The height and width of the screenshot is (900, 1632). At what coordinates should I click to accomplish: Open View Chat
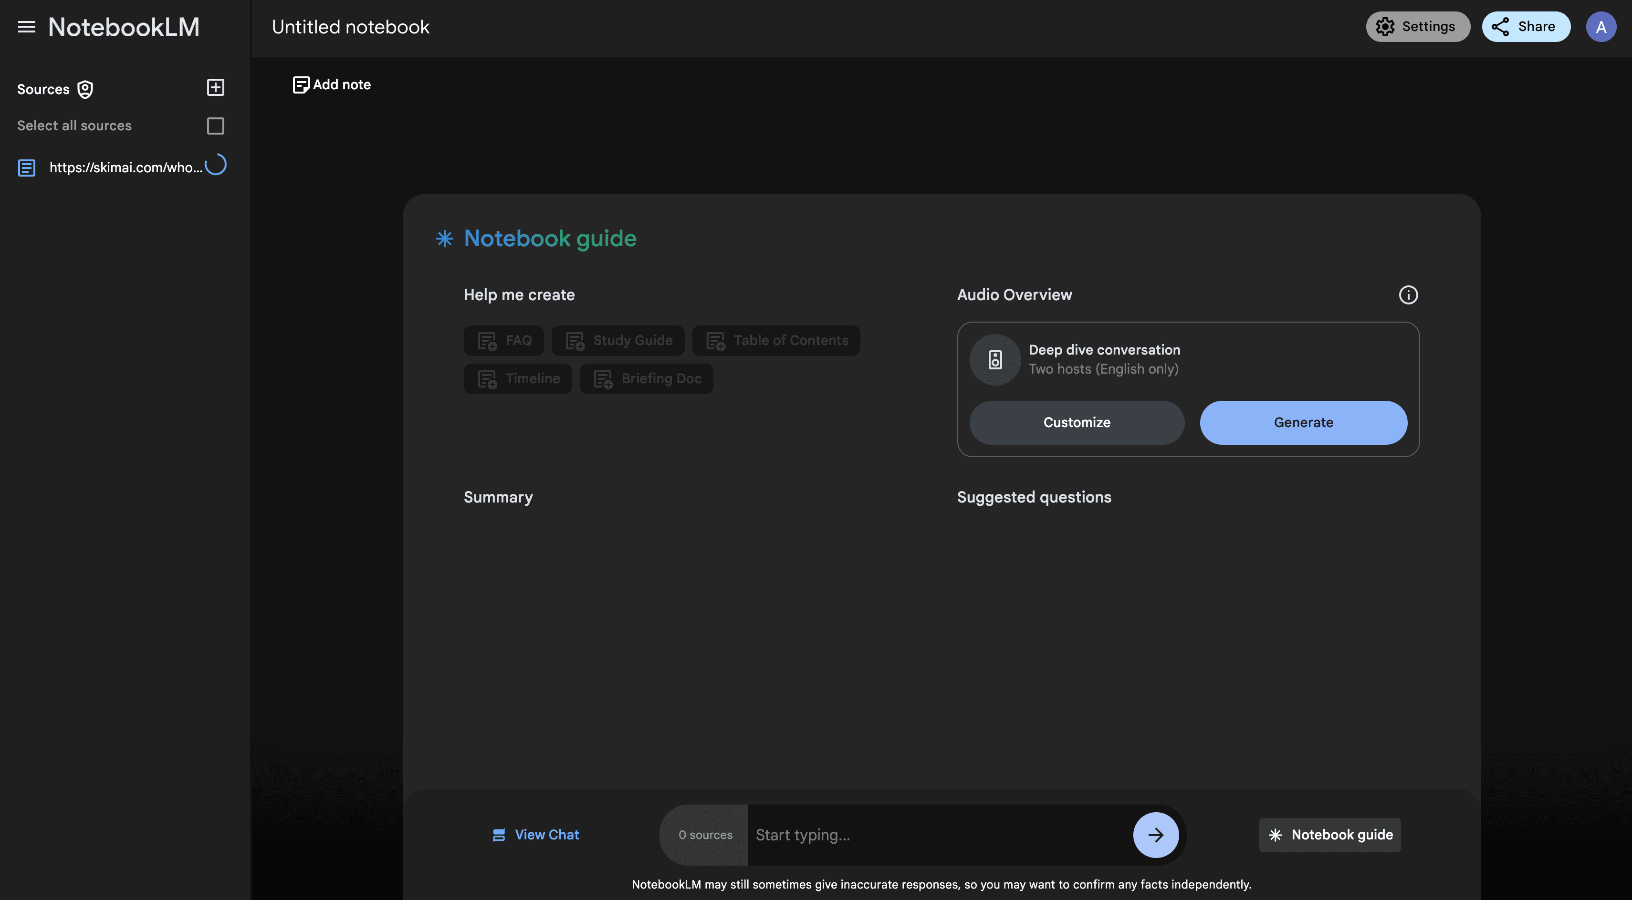point(535,835)
